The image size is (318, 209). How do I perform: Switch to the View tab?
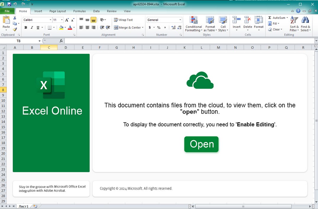127,11
